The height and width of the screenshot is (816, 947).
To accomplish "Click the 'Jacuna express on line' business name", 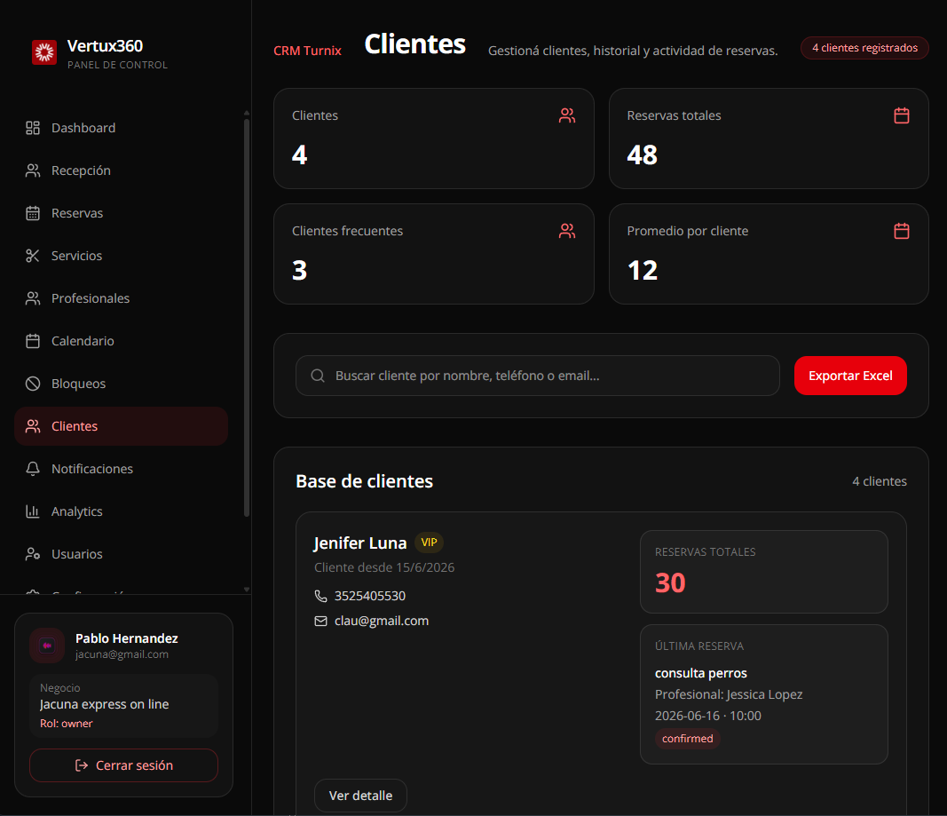I will point(104,704).
